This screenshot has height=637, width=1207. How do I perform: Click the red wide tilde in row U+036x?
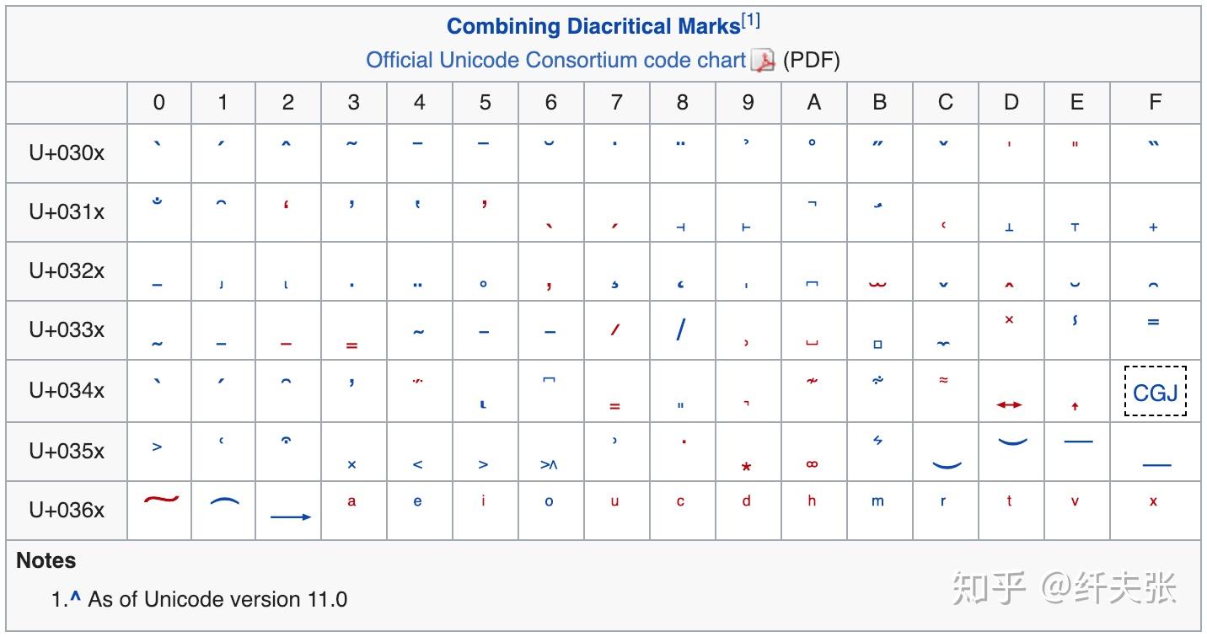pos(160,499)
